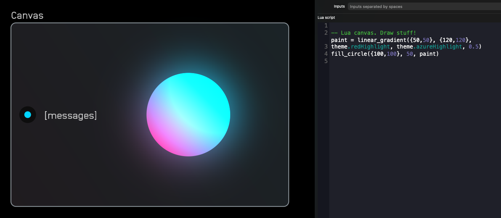Click the Inputs label

click(339, 6)
